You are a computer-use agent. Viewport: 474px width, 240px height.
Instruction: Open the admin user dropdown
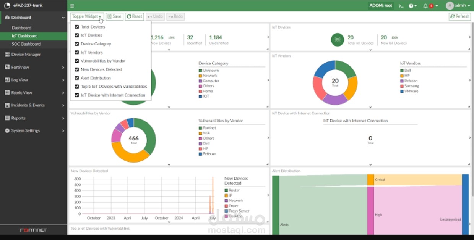click(x=458, y=6)
